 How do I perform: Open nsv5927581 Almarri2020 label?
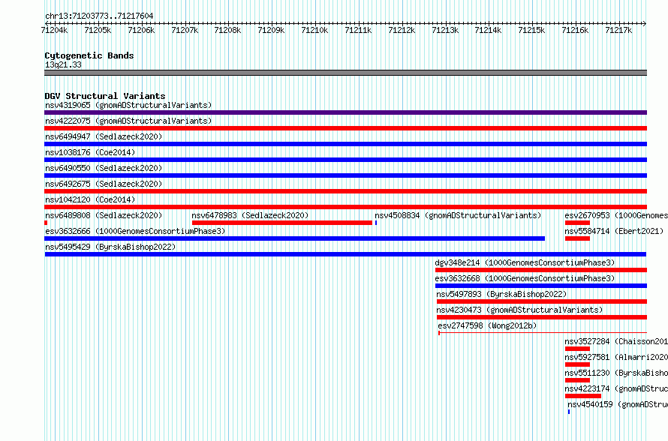pyautogui.click(x=616, y=357)
